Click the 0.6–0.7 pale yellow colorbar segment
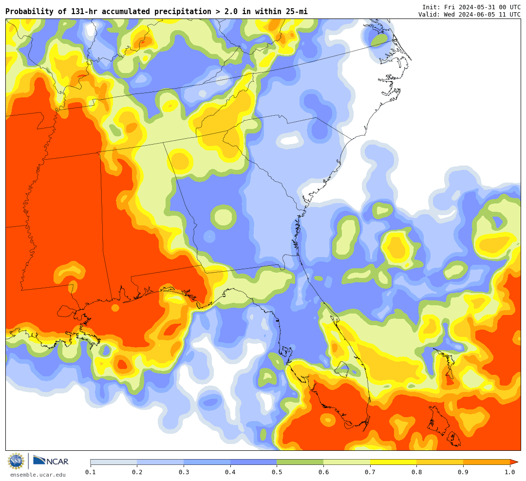Viewport: 526px width, 481px height. click(347, 462)
